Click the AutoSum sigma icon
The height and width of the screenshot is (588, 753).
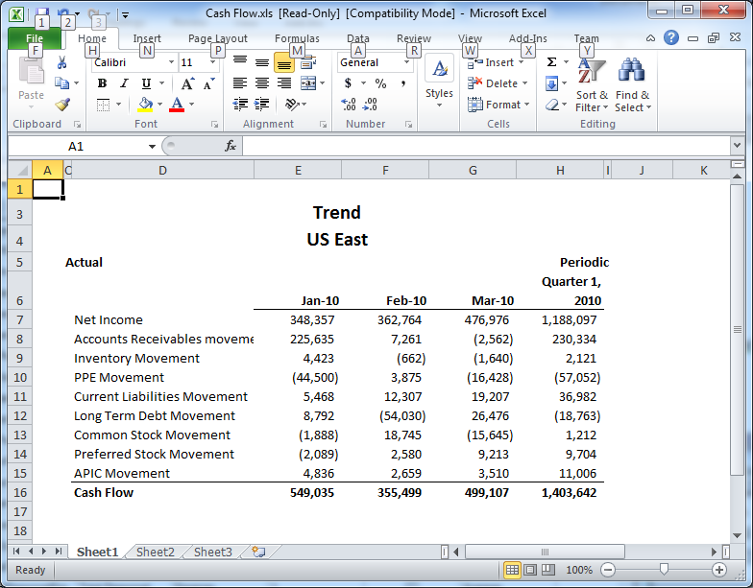(551, 61)
